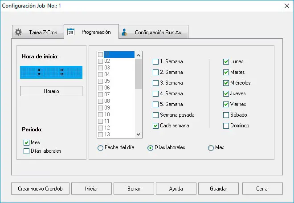294x203 pixels.
Task: Click the calendar icon on Programación tab
Action: click(x=70, y=32)
